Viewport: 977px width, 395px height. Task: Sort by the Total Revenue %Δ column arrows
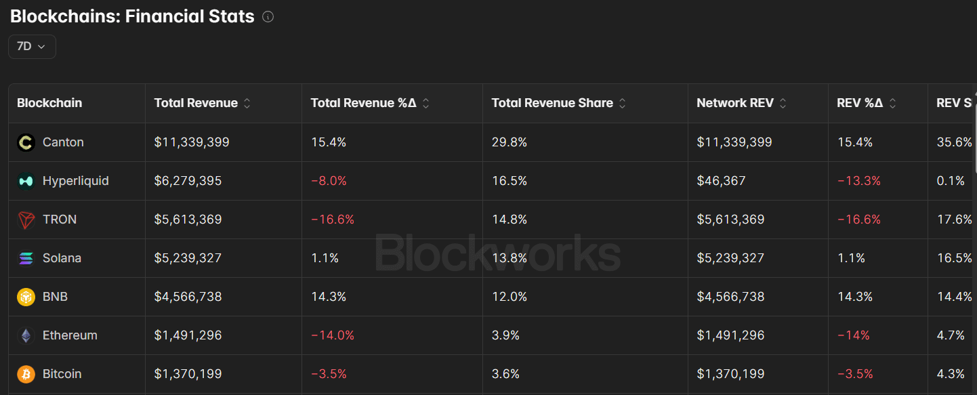pyautogui.click(x=425, y=103)
